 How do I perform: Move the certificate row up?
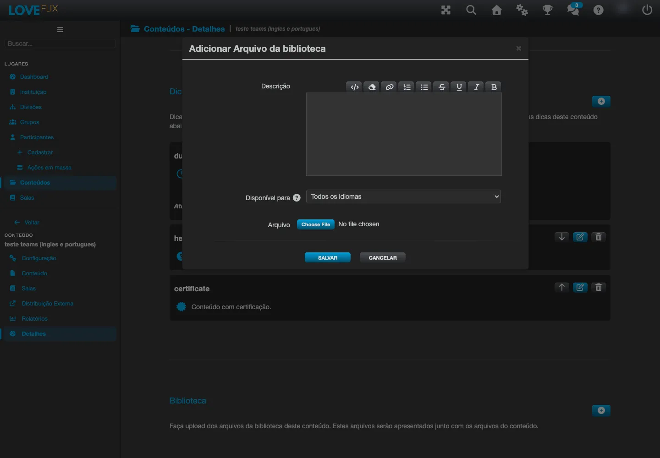click(562, 287)
